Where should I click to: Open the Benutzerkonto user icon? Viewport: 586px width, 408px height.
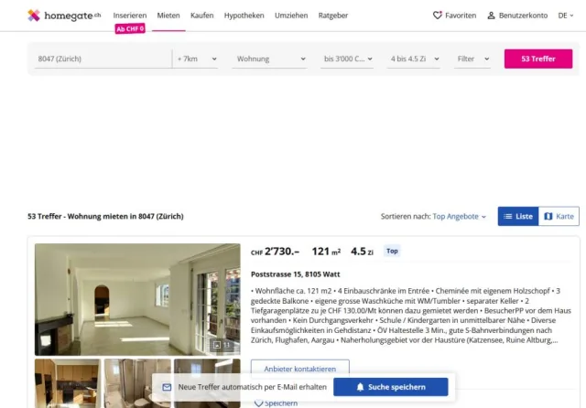coord(491,16)
